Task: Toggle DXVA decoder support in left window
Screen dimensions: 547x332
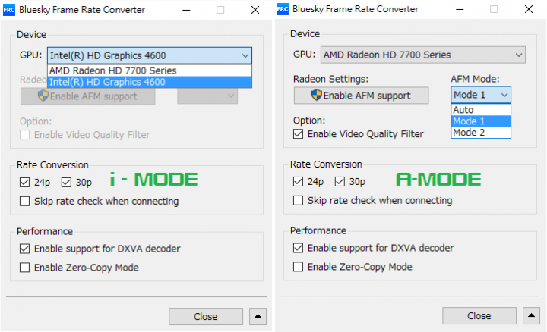Action: coord(25,249)
